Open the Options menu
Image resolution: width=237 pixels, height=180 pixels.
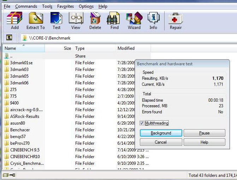tap(86, 6)
